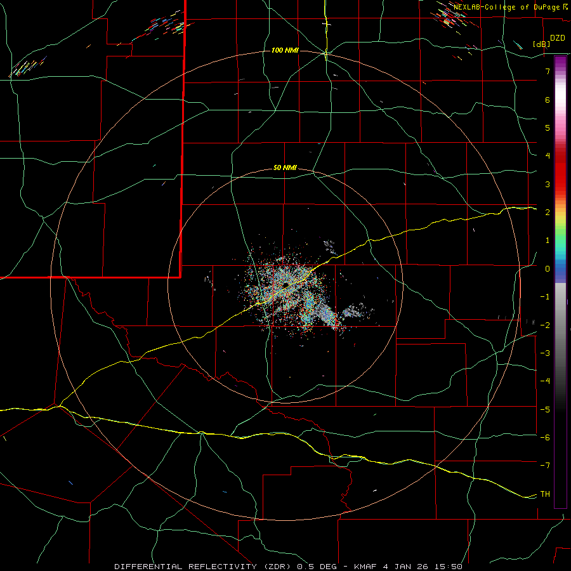Click the "-7" scale label

[545, 466]
